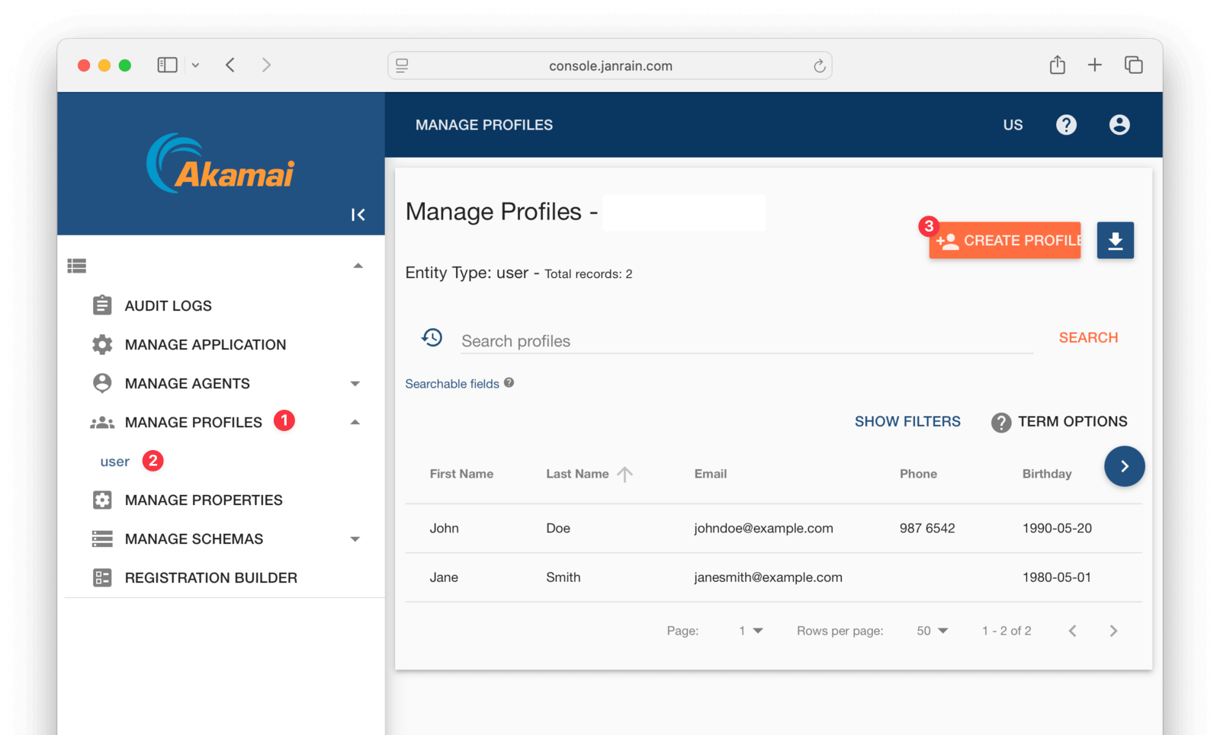Click the Search profiles input field
The width and height of the screenshot is (1220, 735).
click(746, 341)
